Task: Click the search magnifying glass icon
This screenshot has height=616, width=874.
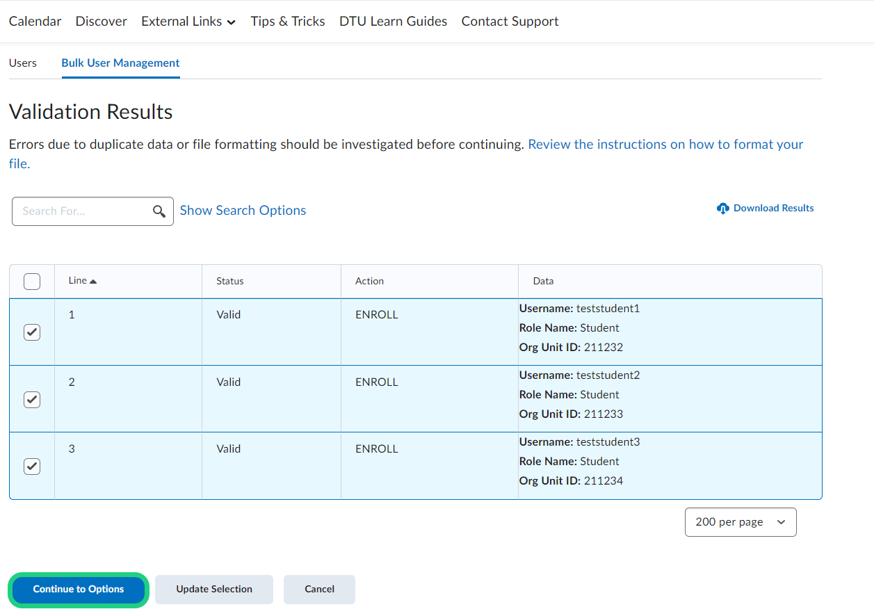Action: [x=159, y=211]
